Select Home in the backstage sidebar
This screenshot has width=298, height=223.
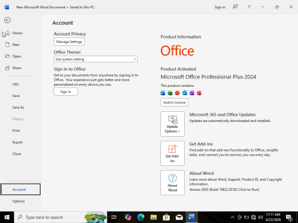pos(17,33)
